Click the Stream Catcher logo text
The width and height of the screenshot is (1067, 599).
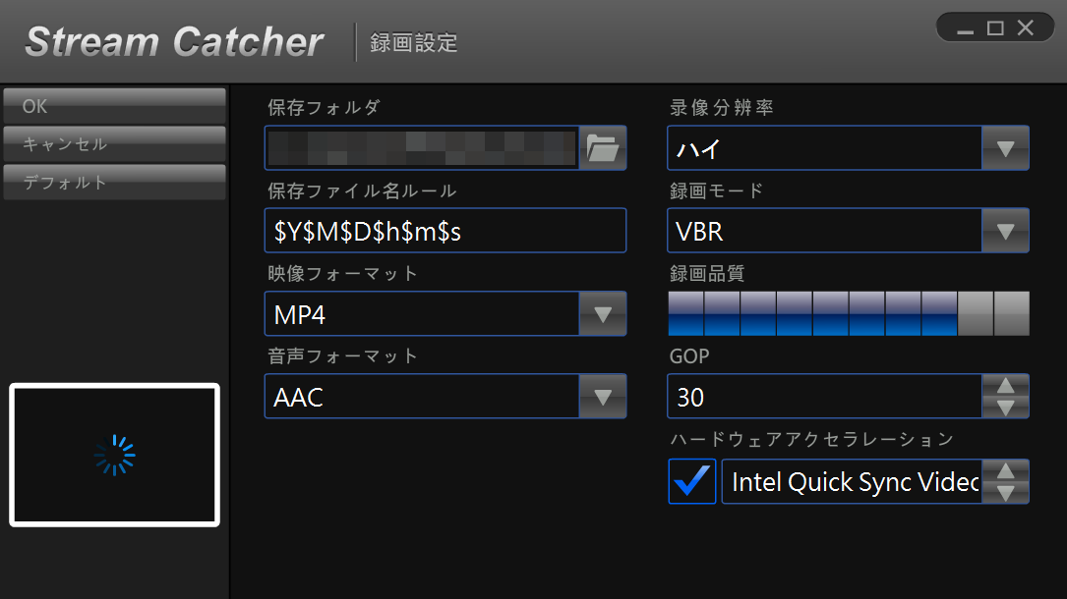[x=174, y=42]
